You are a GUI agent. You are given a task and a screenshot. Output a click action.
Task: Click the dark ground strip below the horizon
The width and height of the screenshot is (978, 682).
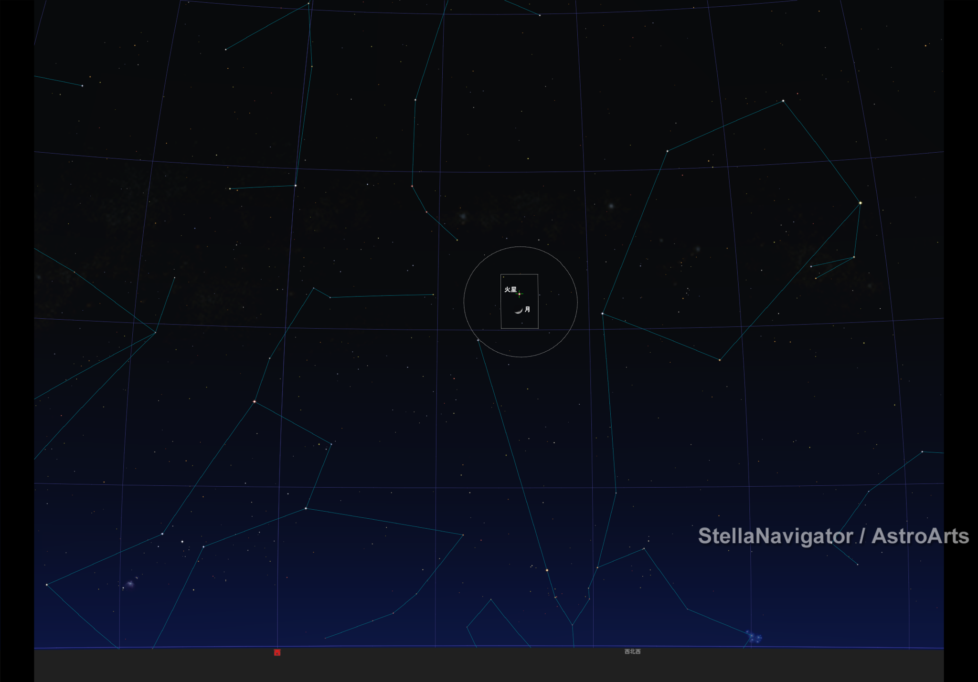click(478, 666)
